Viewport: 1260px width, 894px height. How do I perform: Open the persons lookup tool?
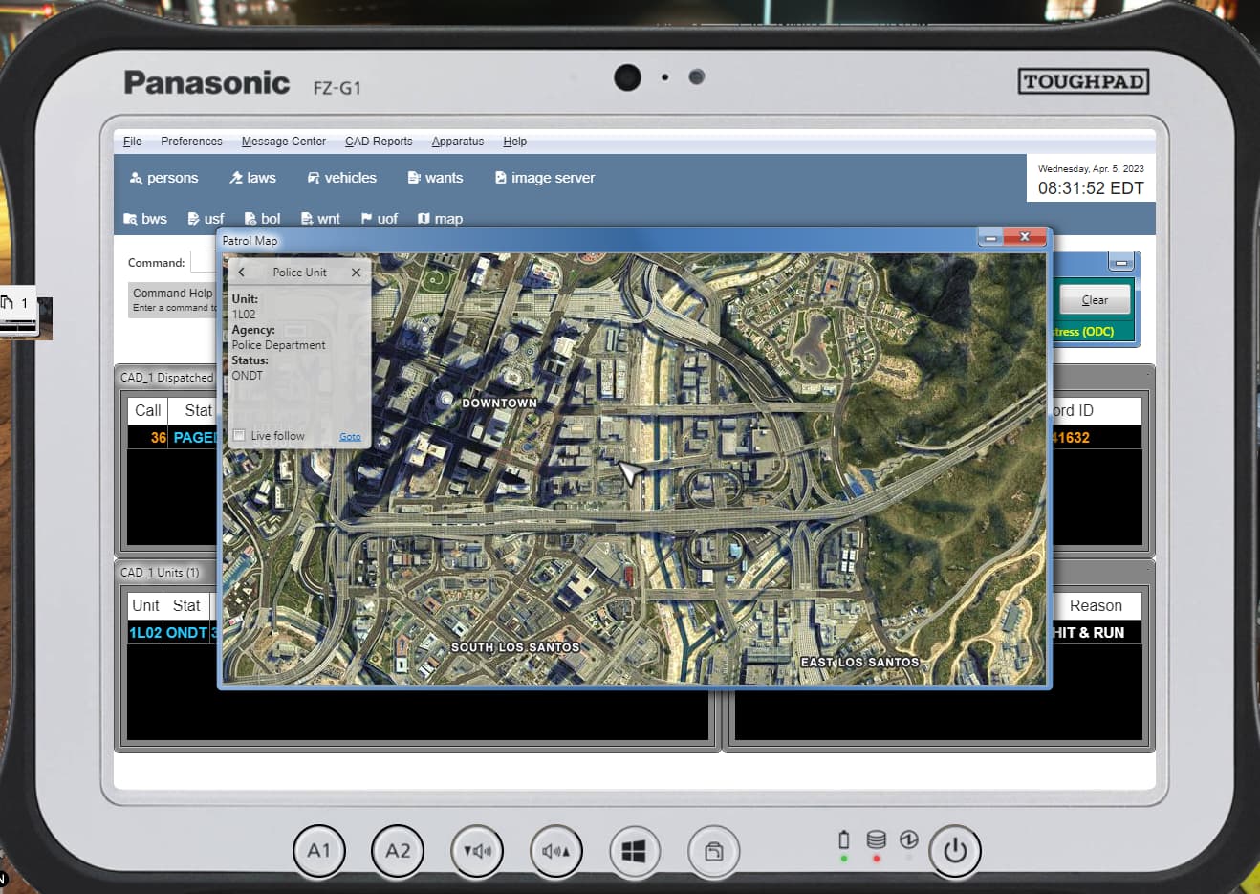pyautogui.click(x=164, y=178)
